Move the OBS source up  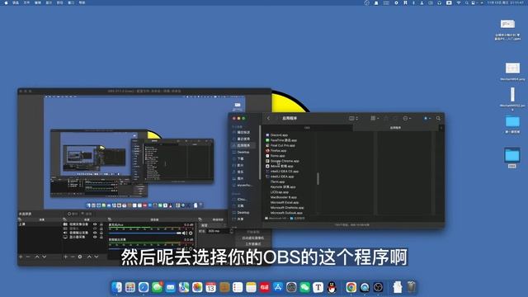point(89,257)
